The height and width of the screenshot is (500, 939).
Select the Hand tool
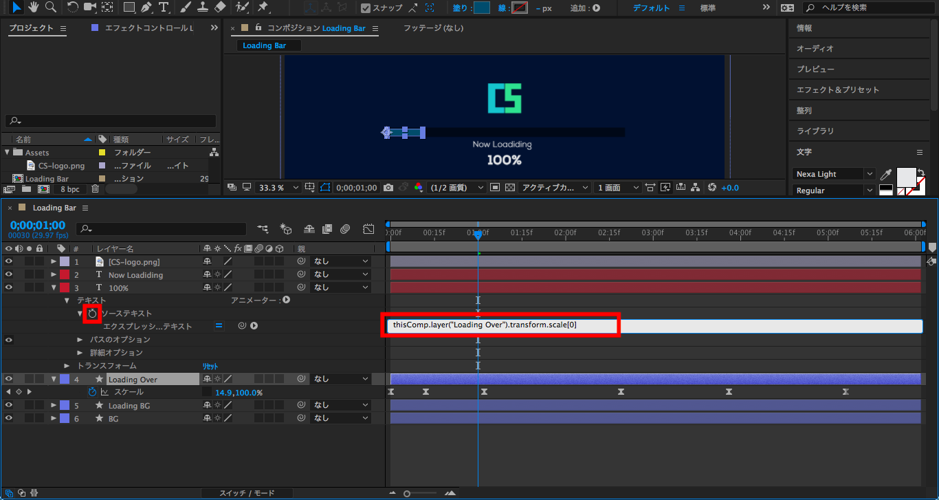[33, 8]
